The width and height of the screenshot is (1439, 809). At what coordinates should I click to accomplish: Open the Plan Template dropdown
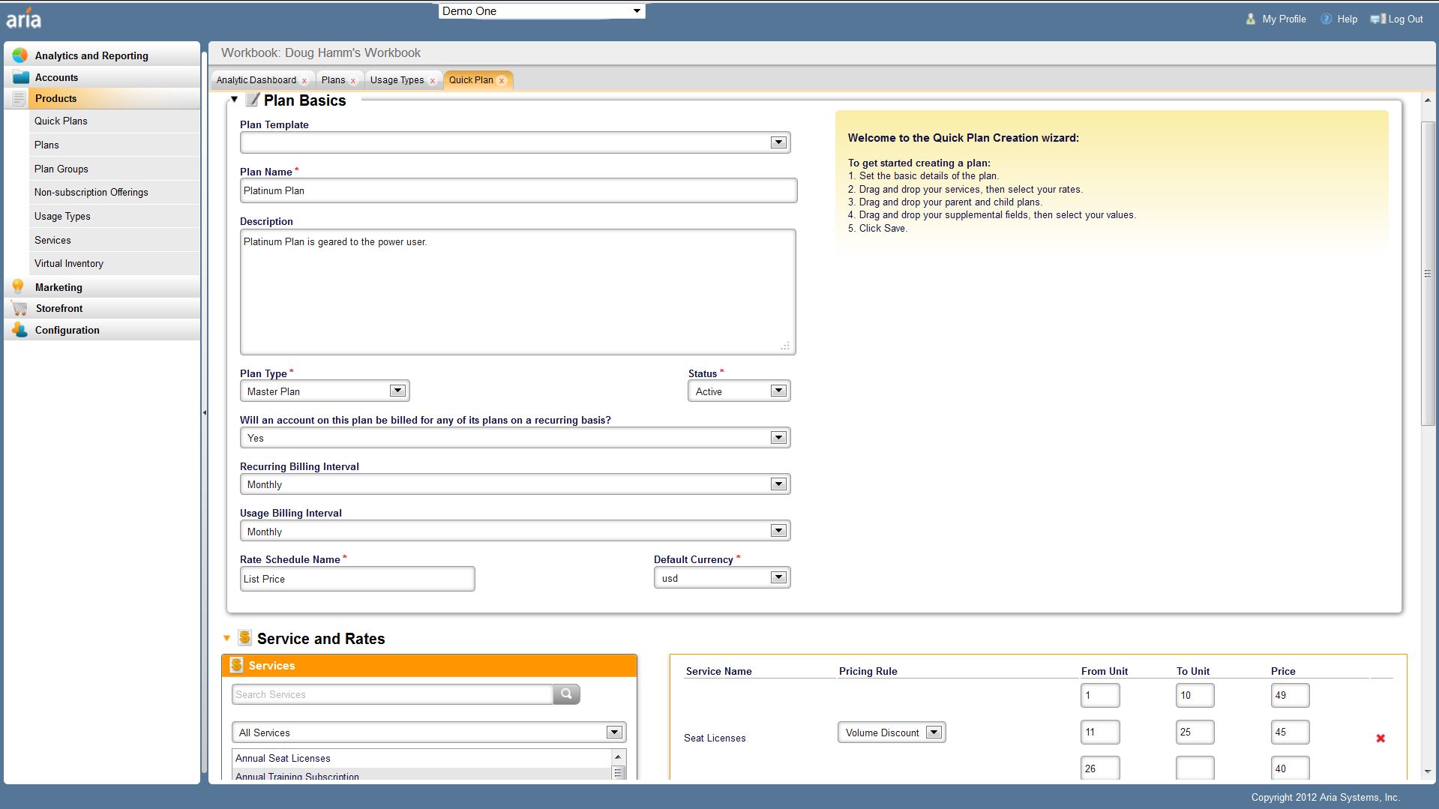click(x=778, y=142)
